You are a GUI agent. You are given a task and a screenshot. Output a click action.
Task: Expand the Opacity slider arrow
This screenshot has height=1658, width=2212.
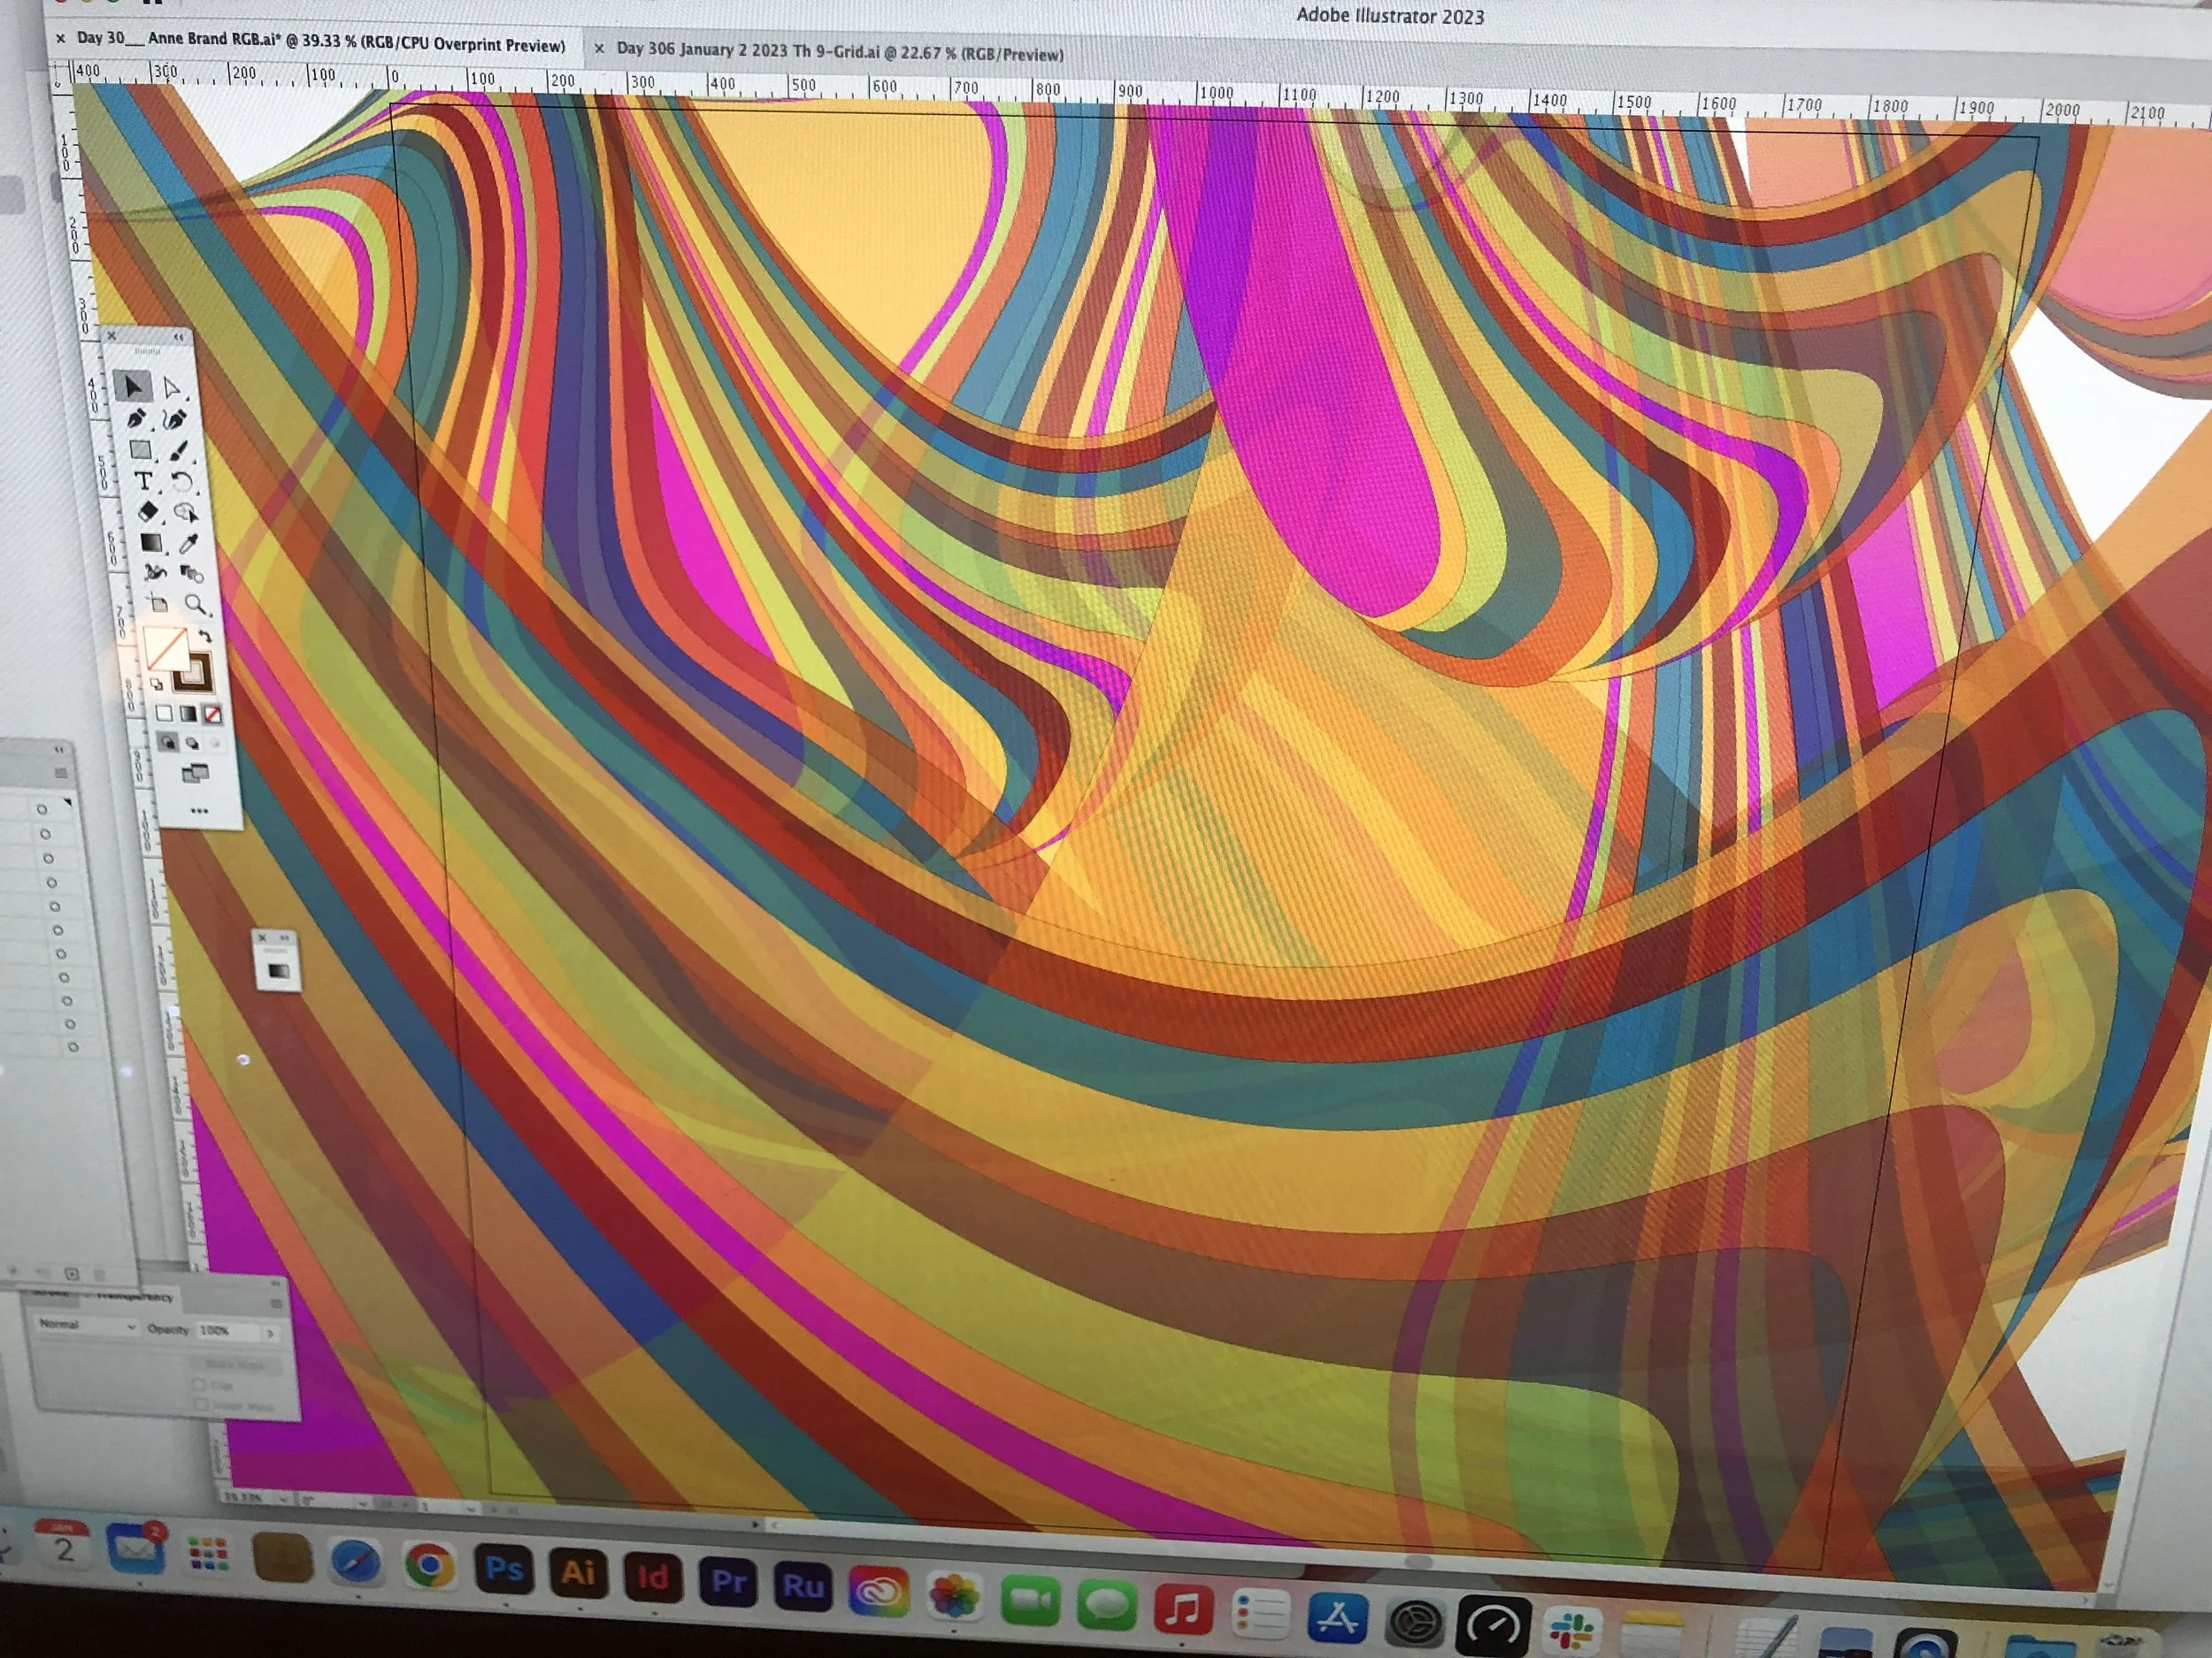(270, 1333)
